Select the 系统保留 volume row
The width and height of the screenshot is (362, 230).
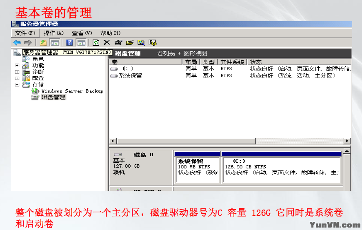pos(230,76)
